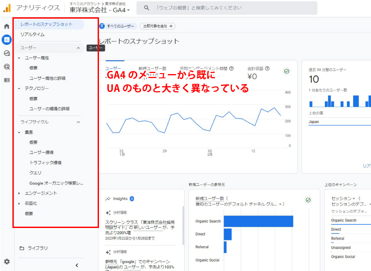This screenshot has width=371, height=271.
Task: Open the Reports icon in left rail
Action: click(7, 39)
